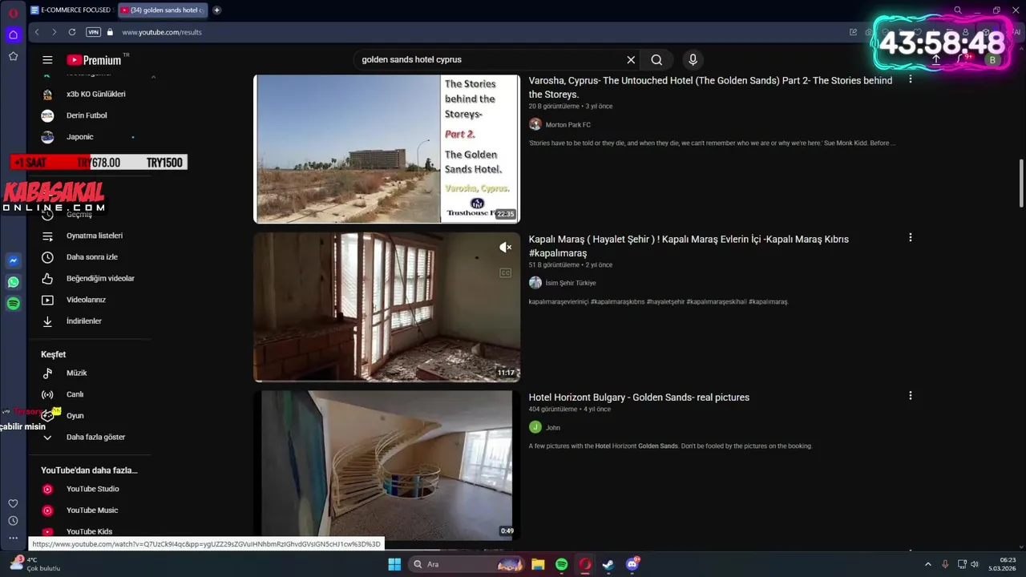This screenshot has height=577, width=1026.
Task: Toggle the Opera VPN badge
Action: coord(93,32)
